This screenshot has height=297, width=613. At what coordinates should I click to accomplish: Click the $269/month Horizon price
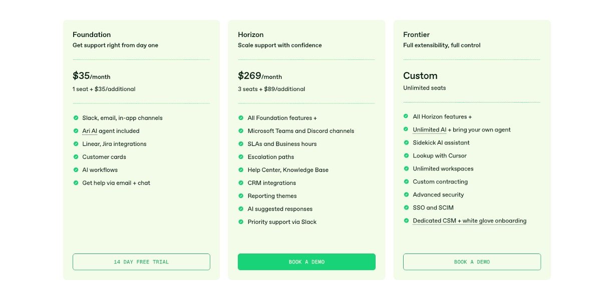259,76
